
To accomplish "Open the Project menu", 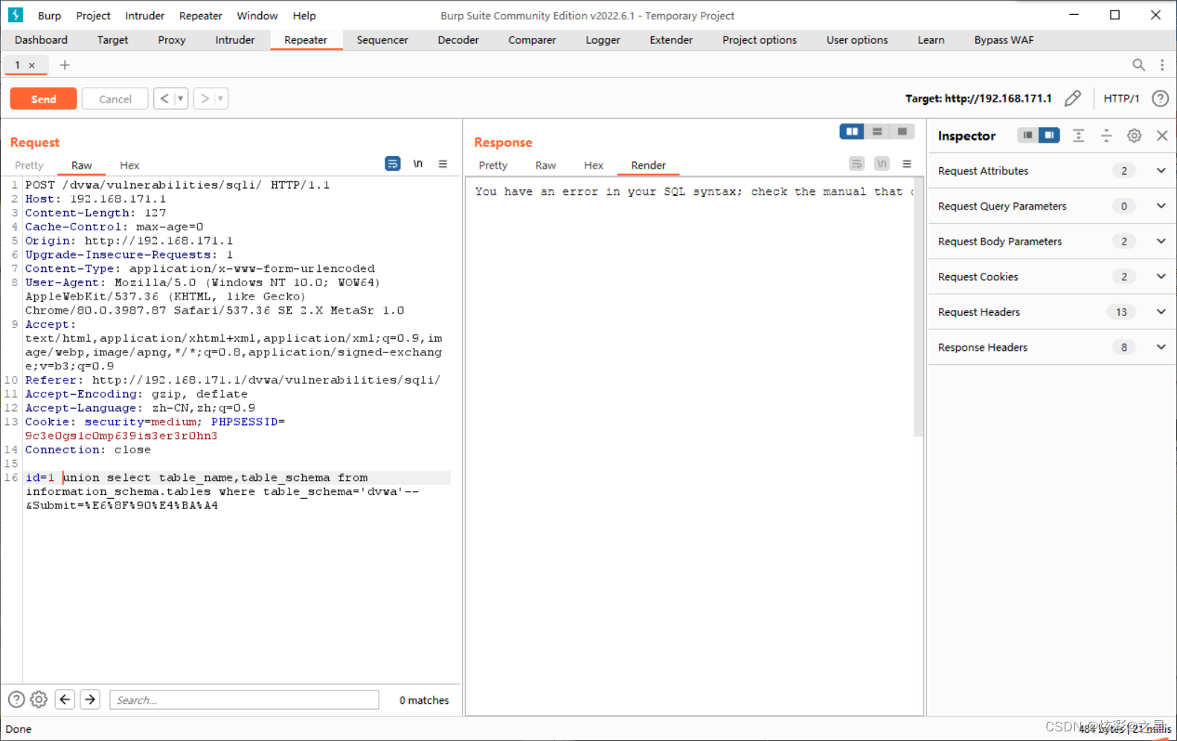I will pos(93,16).
